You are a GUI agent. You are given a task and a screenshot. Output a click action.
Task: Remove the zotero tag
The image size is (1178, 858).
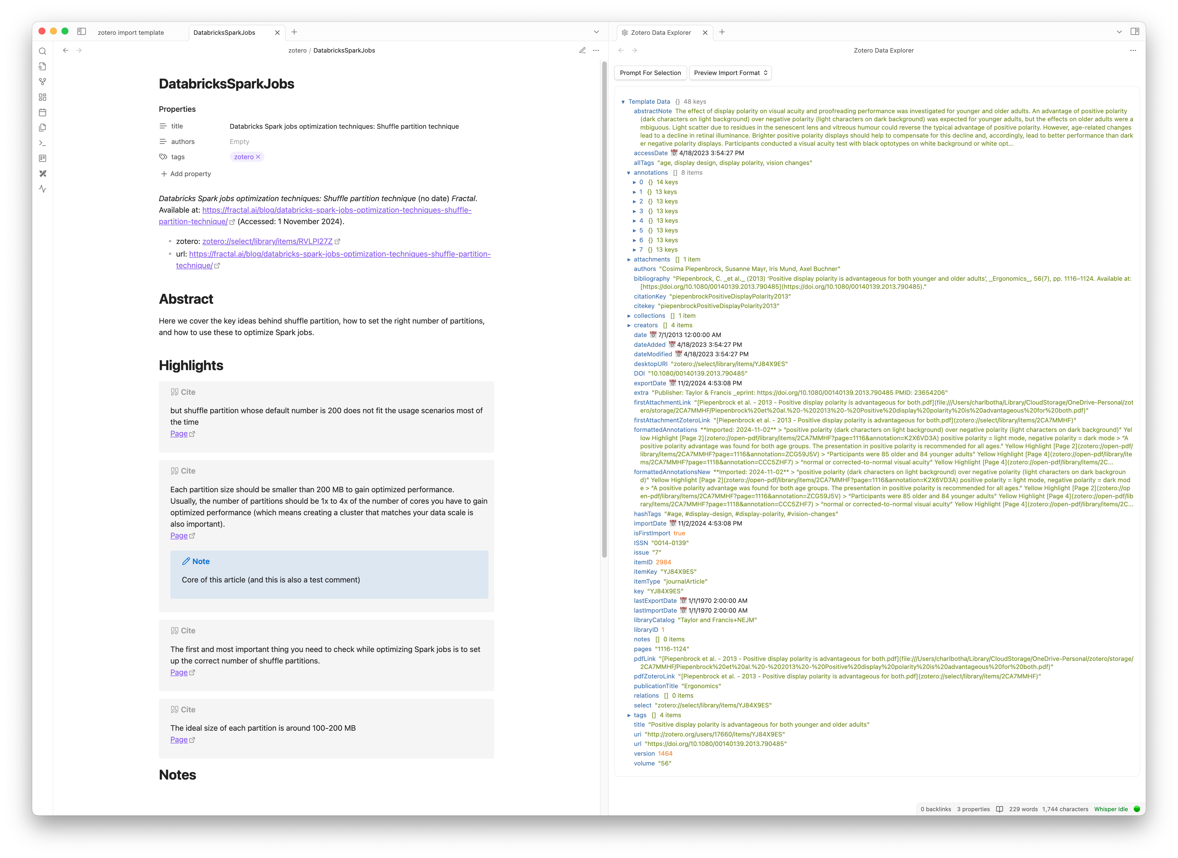pyautogui.click(x=258, y=157)
